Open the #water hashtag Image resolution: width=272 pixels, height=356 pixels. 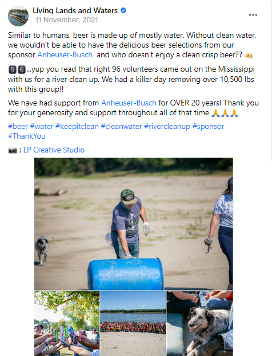(42, 126)
